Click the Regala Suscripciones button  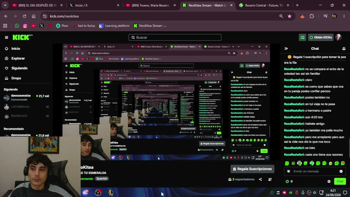(x=252, y=169)
